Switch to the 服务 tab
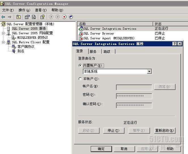This screenshot has height=154, width=188. pyautogui.click(x=95, y=52)
